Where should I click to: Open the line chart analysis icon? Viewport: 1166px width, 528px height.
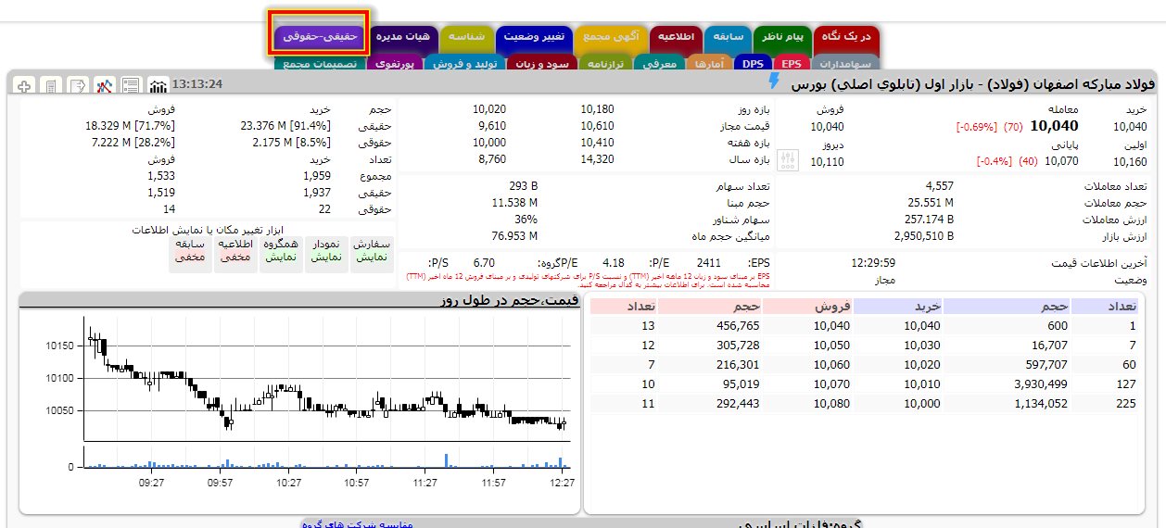point(105,85)
